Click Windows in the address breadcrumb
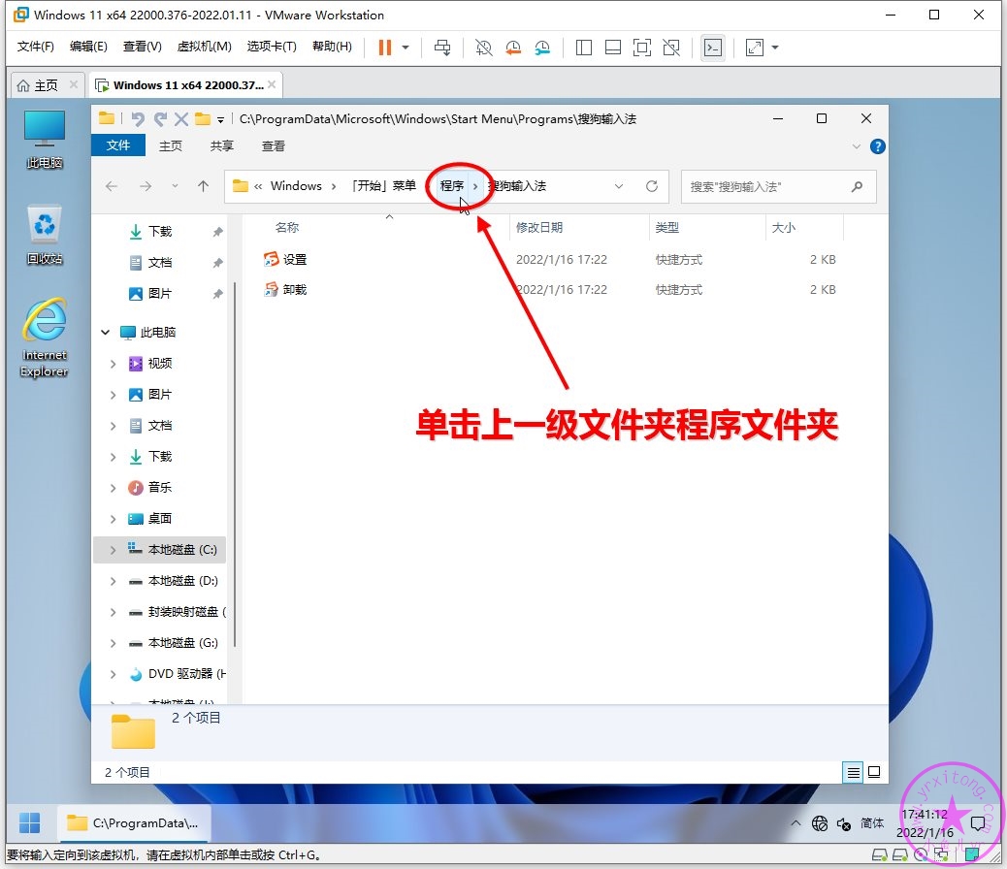This screenshot has width=1007, height=869. point(296,185)
